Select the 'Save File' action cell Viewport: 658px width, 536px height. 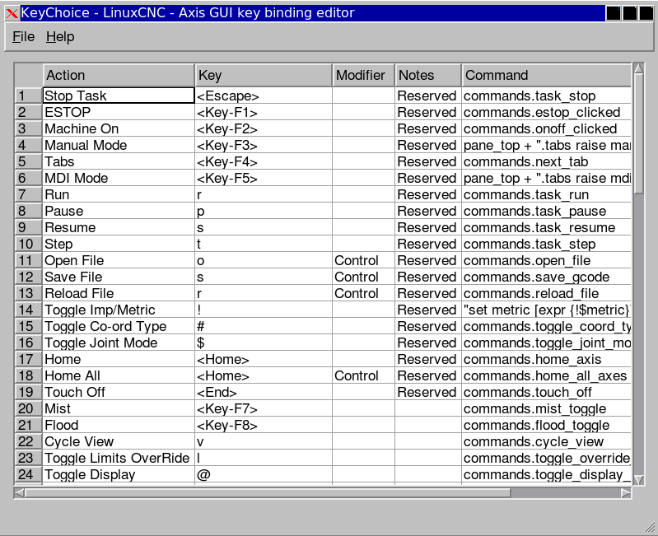pos(119,277)
